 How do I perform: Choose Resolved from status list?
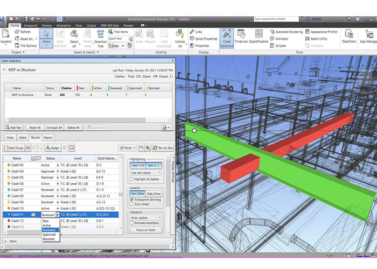point(48,239)
